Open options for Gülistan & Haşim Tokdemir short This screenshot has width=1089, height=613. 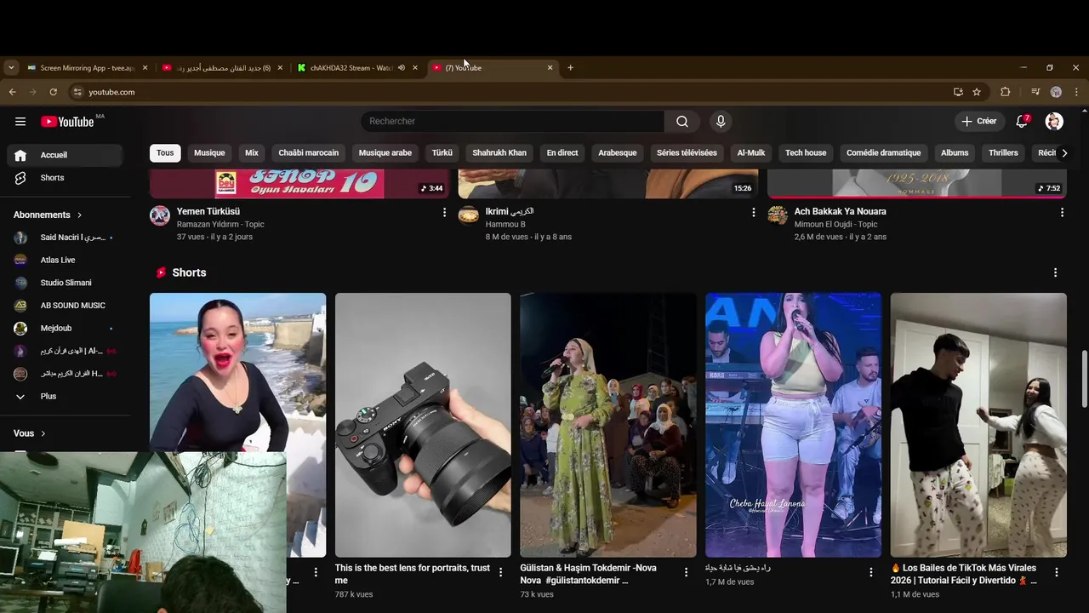686,572
